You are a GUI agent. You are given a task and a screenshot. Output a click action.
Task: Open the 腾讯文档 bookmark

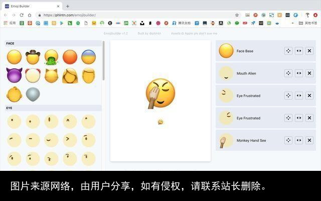182,23
